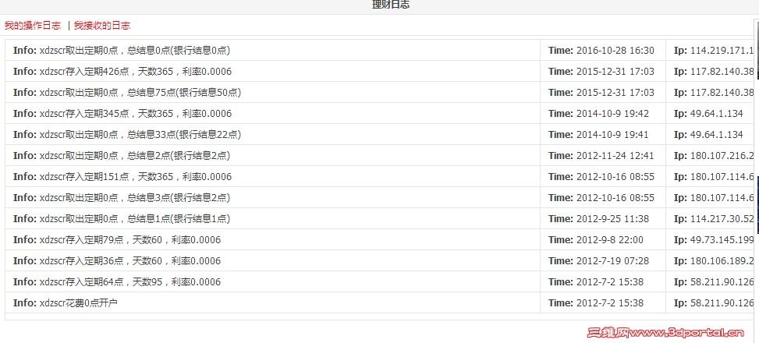
Task: Switch to the 我接收的日志 tab
Action: click(x=102, y=26)
